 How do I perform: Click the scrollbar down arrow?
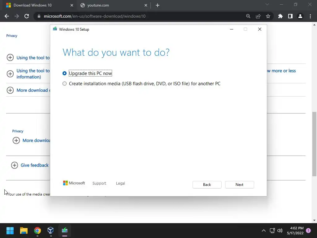(314, 220)
